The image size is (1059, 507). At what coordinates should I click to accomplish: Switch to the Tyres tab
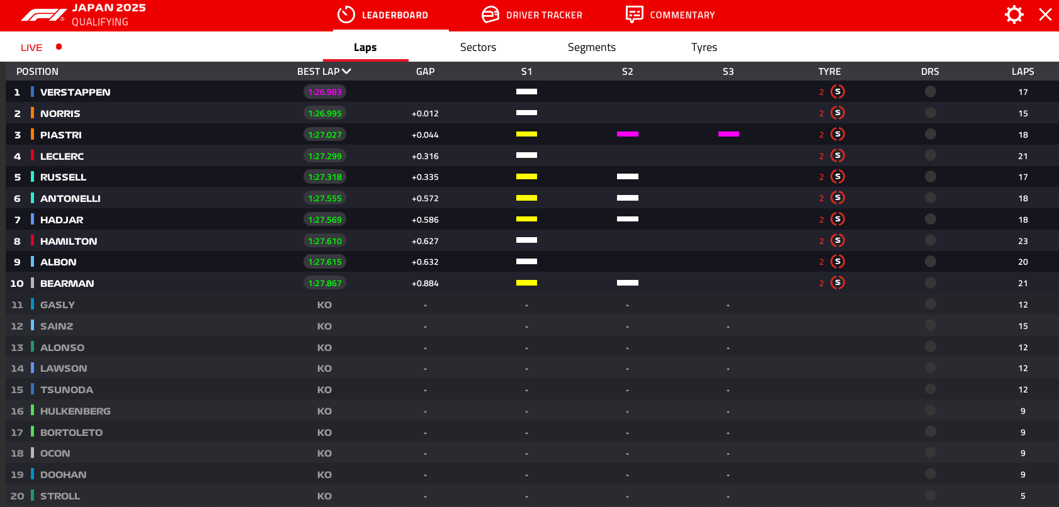[x=704, y=47]
